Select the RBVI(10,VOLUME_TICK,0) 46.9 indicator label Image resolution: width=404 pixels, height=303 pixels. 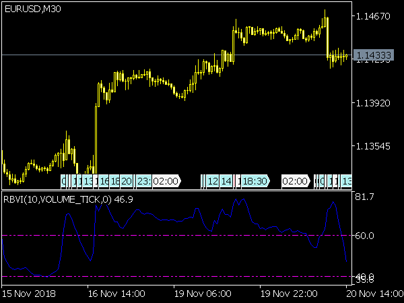(68, 199)
